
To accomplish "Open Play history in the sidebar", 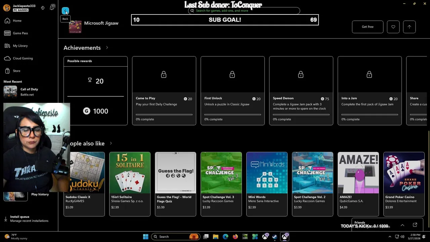I will pos(40,194).
